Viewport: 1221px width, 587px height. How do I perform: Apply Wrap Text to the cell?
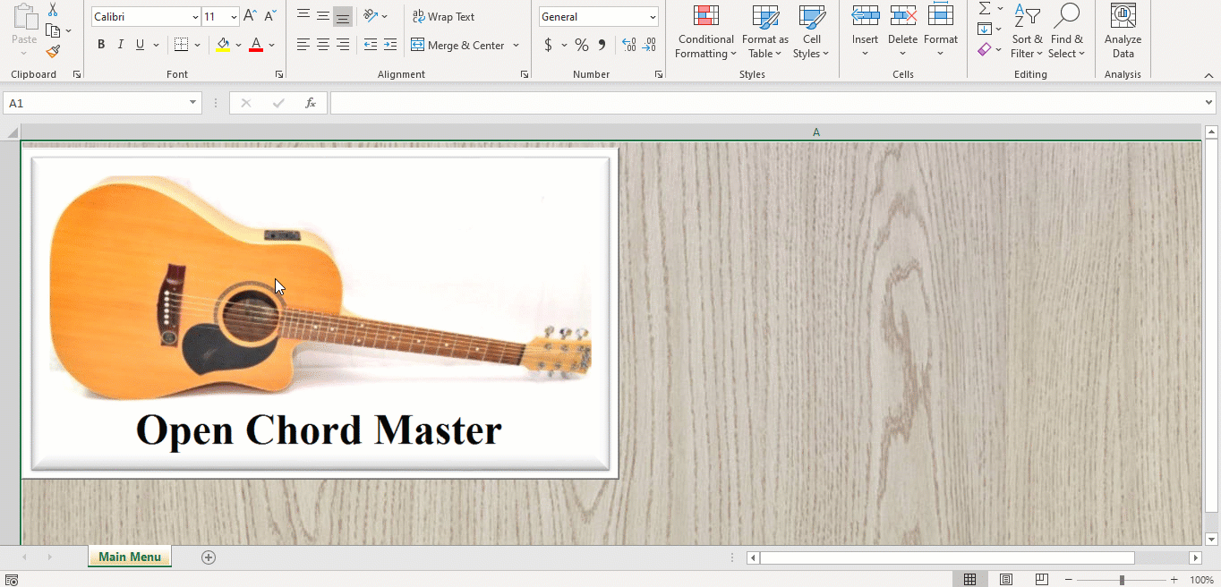pyautogui.click(x=445, y=16)
